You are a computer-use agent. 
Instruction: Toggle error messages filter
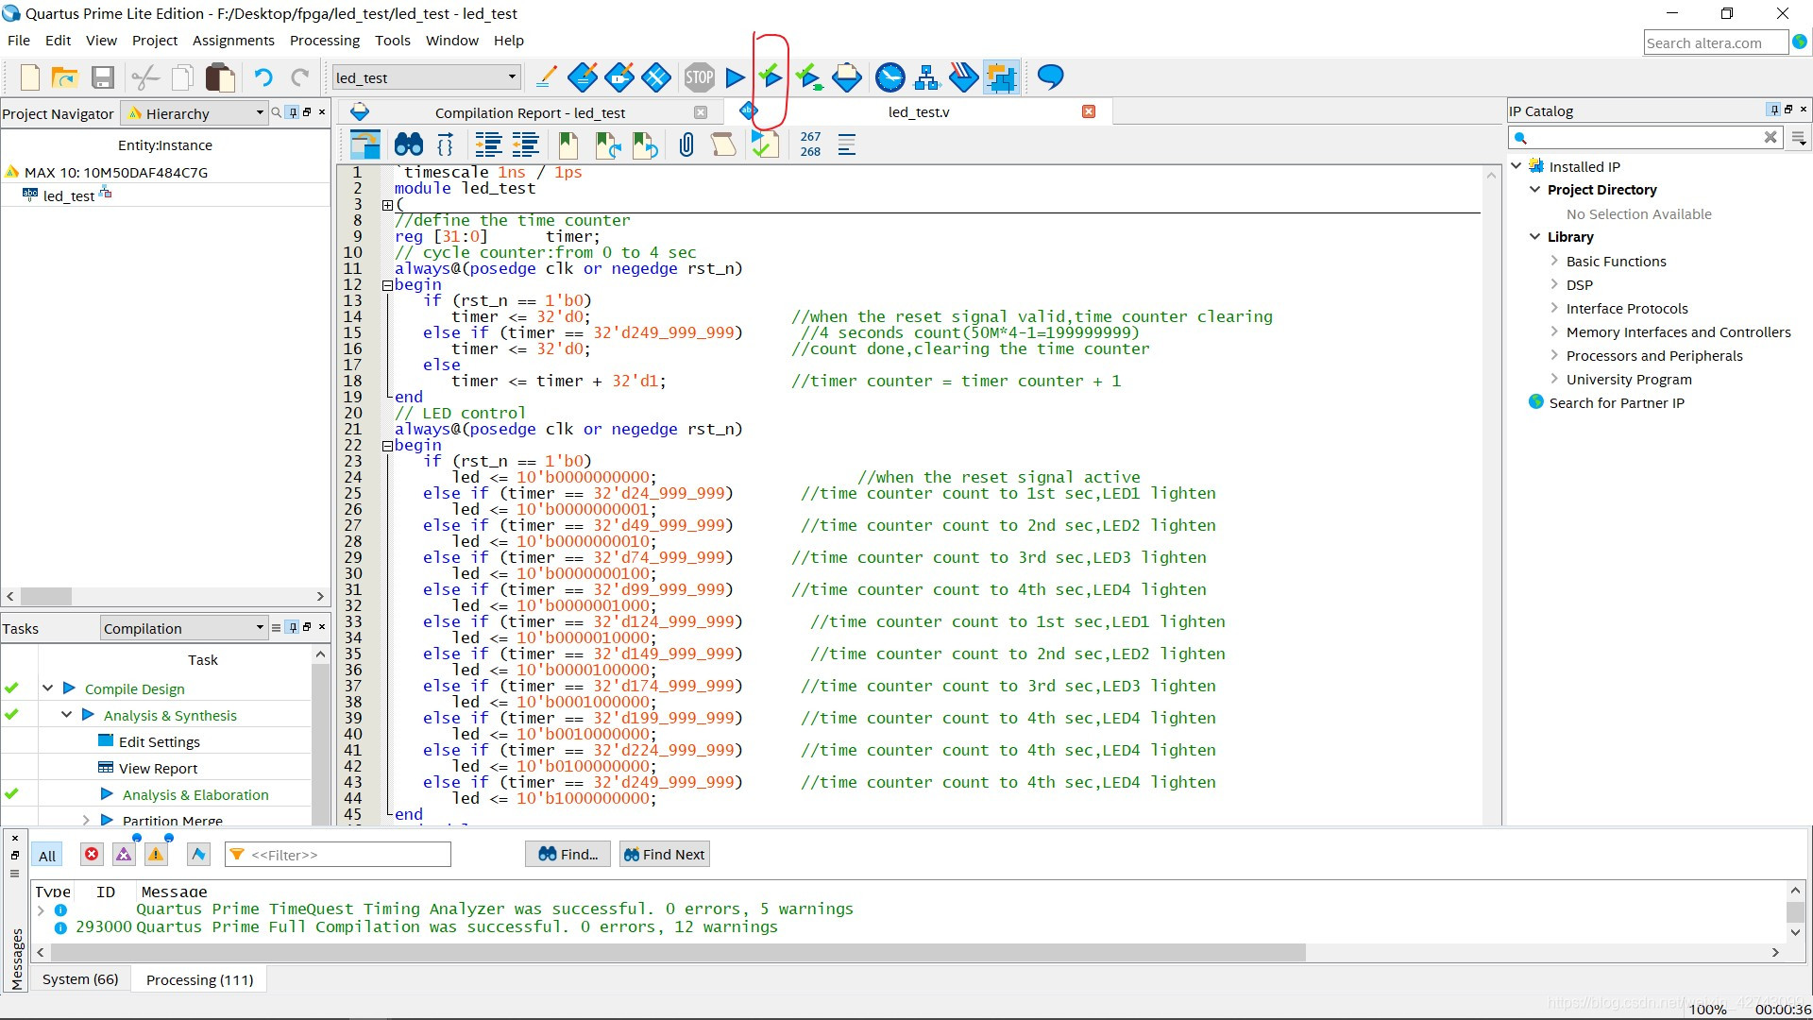click(92, 855)
